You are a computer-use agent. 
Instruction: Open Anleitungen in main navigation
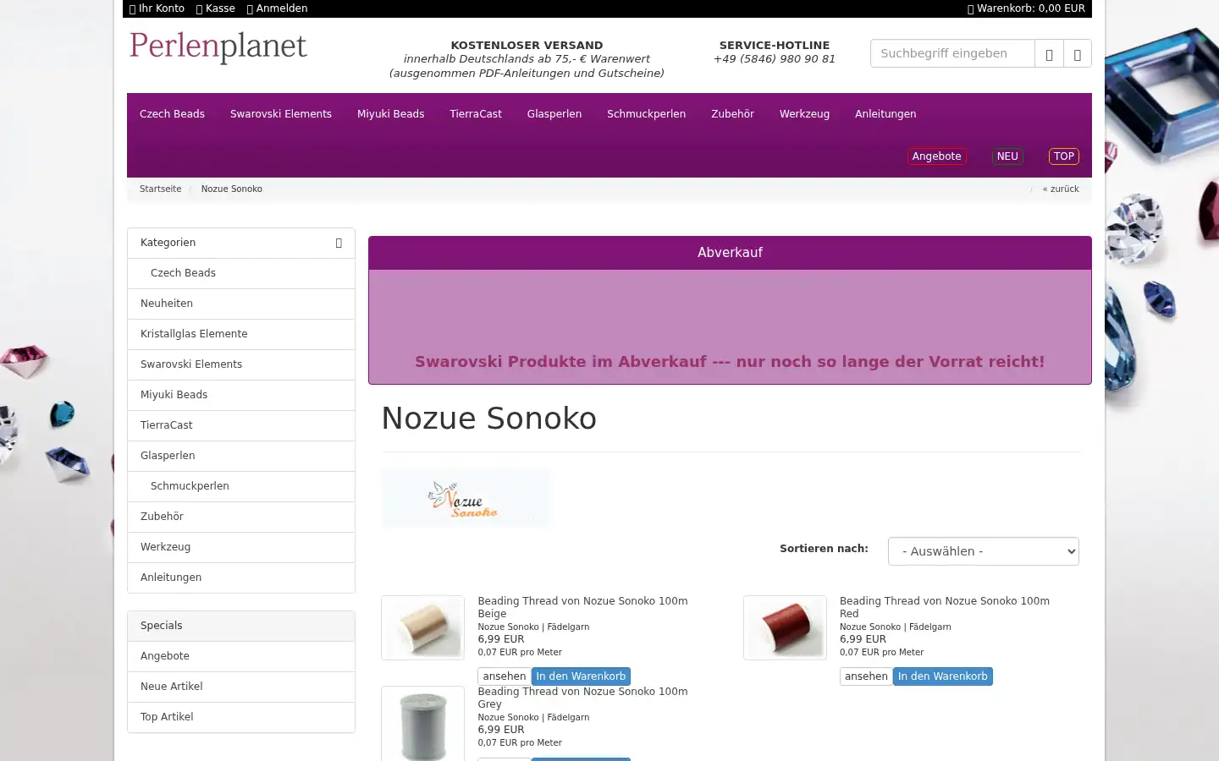[x=885, y=114]
